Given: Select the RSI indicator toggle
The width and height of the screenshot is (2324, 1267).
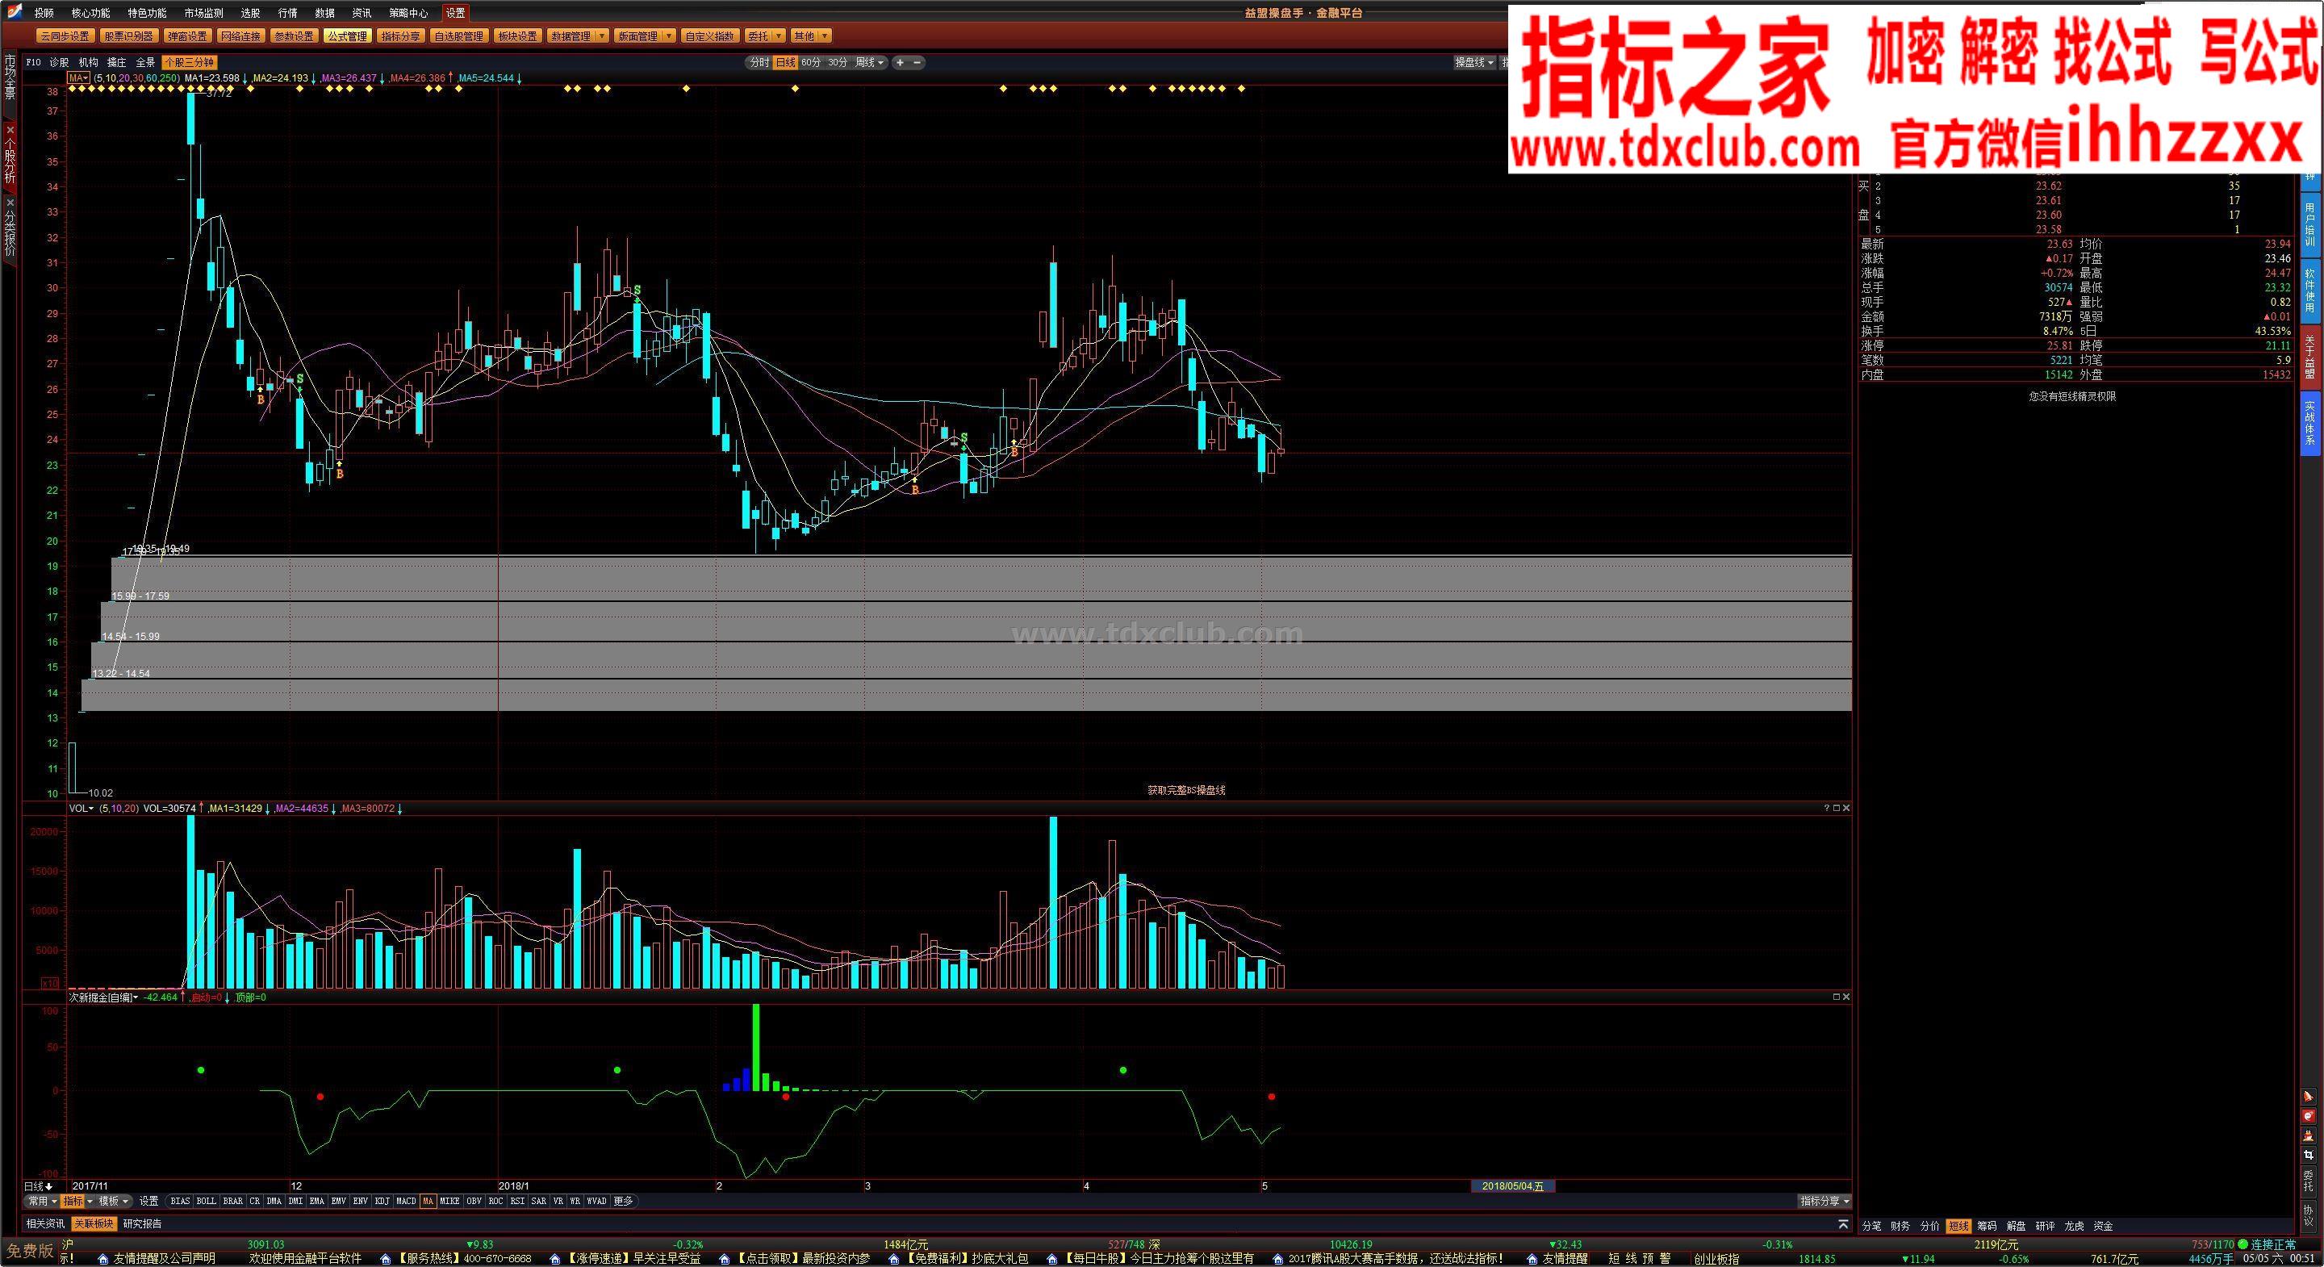Looking at the screenshot, I should tap(518, 1201).
